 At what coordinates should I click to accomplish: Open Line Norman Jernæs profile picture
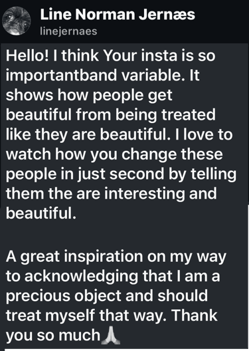pos(17,21)
